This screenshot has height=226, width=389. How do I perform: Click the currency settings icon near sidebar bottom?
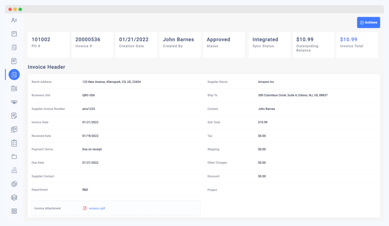(x=14, y=184)
